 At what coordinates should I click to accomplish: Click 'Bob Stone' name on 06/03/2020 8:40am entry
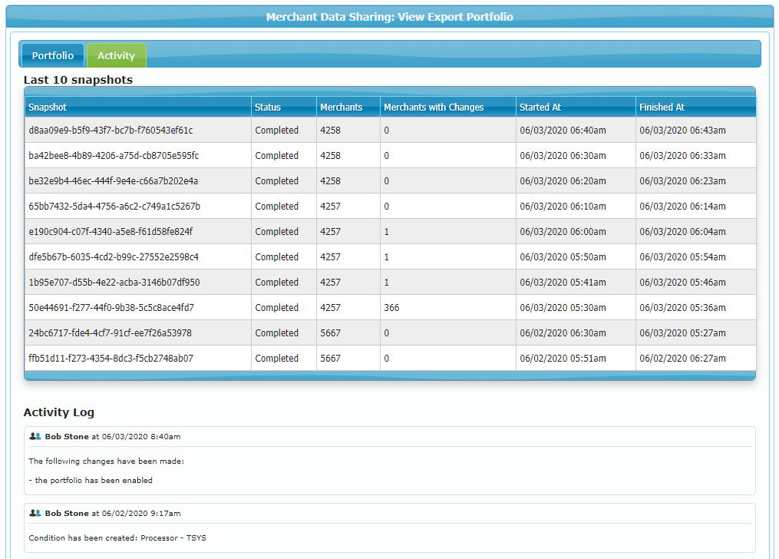tap(67, 436)
